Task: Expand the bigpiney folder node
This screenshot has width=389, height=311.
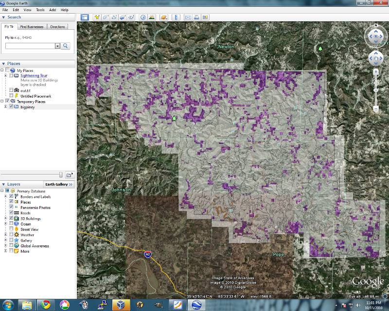Action: (6, 106)
